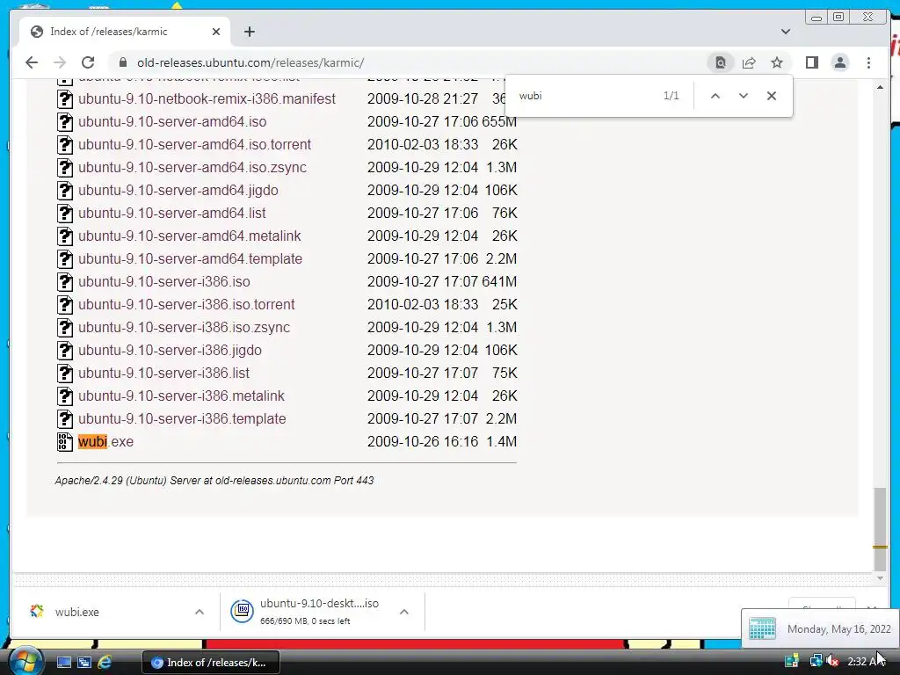This screenshot has height=675, width=900.
Task: Expand options for ubuntu-9.10 iso download
Action: coord(404,612)
